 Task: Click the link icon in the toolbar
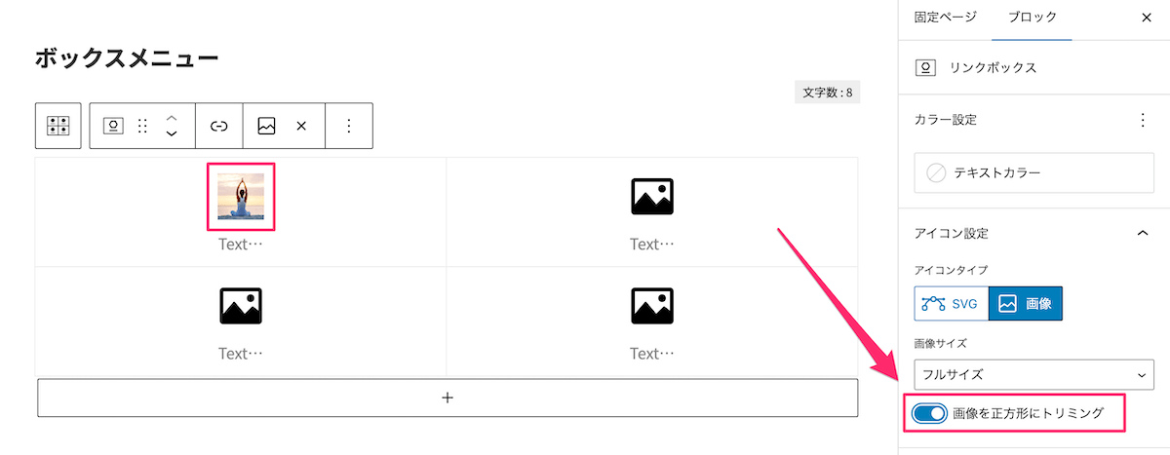click(x=219, y=126)
